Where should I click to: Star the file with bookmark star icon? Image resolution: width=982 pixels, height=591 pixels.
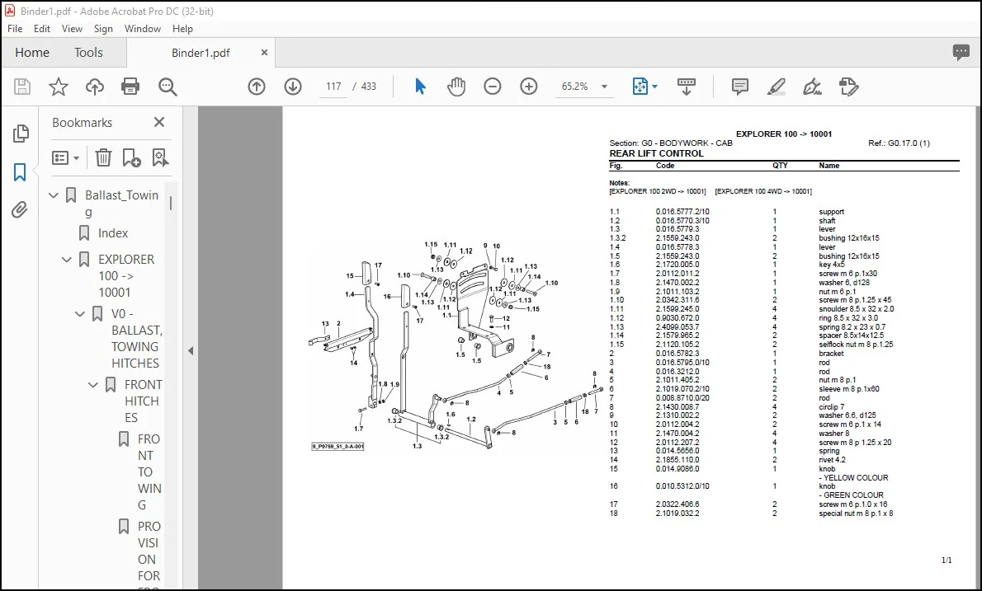tap(59, 87)
